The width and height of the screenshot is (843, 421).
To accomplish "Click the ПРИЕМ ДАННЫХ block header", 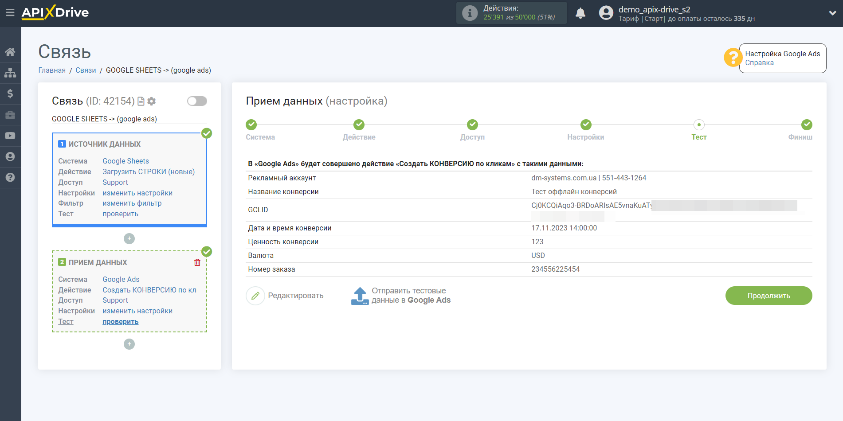I will [98, 262].
